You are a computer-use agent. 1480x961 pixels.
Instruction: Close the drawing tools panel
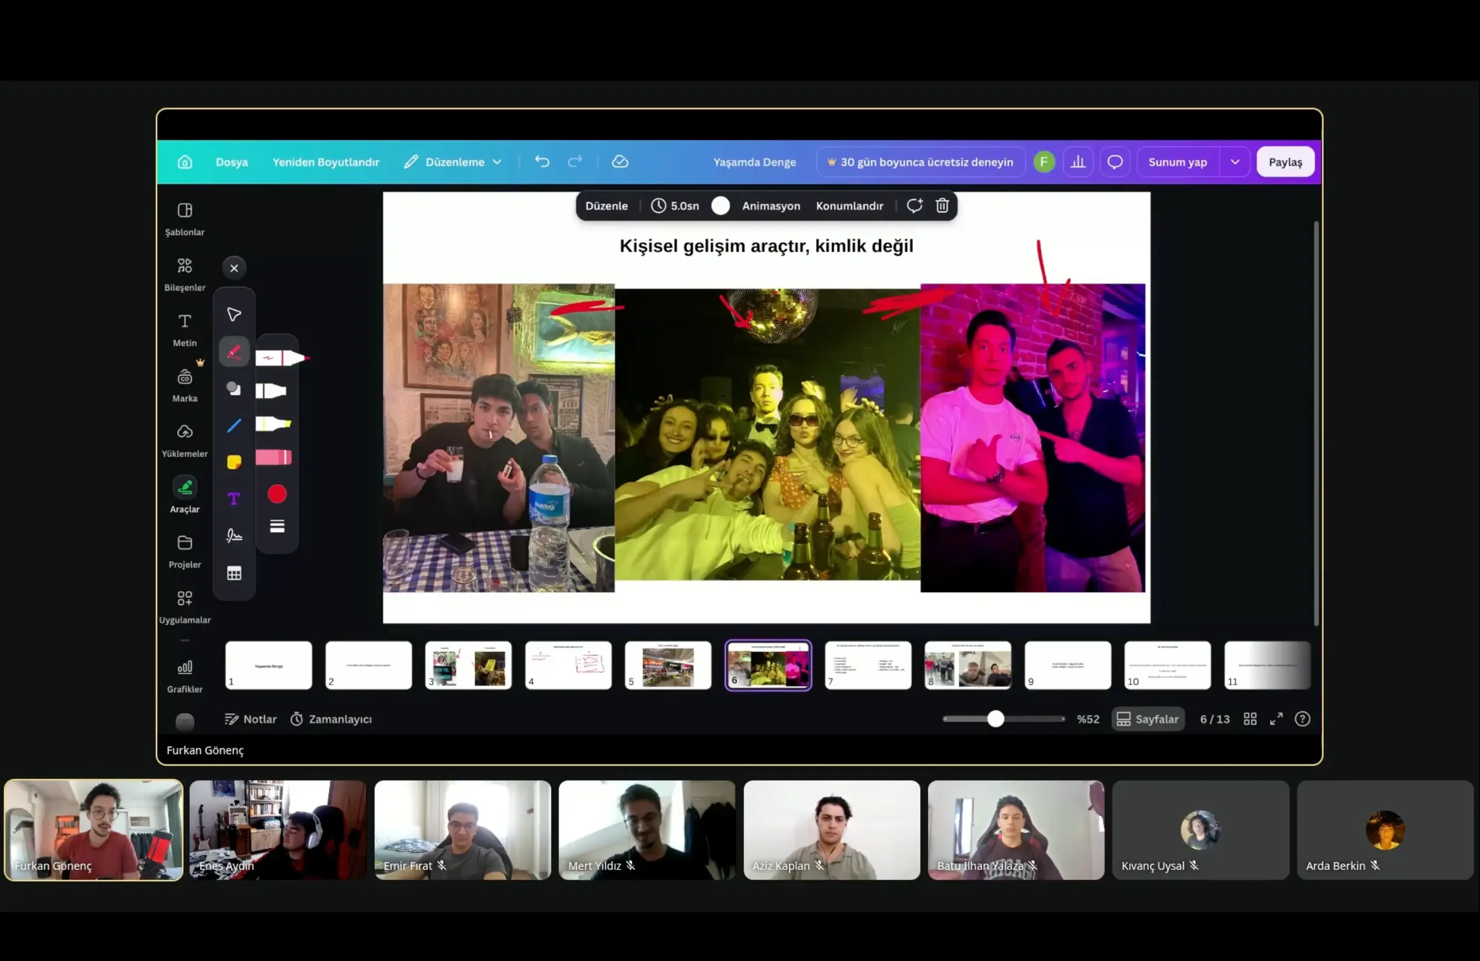pyautogui.click(x=234, y=269)
